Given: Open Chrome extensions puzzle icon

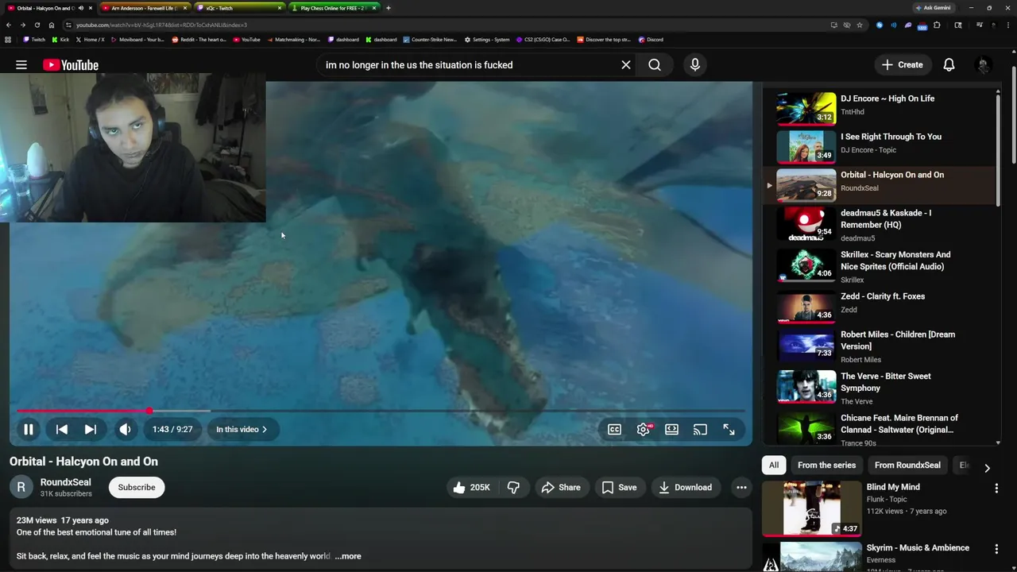Looking at the screenshot, I should click(x=937, y=25).
